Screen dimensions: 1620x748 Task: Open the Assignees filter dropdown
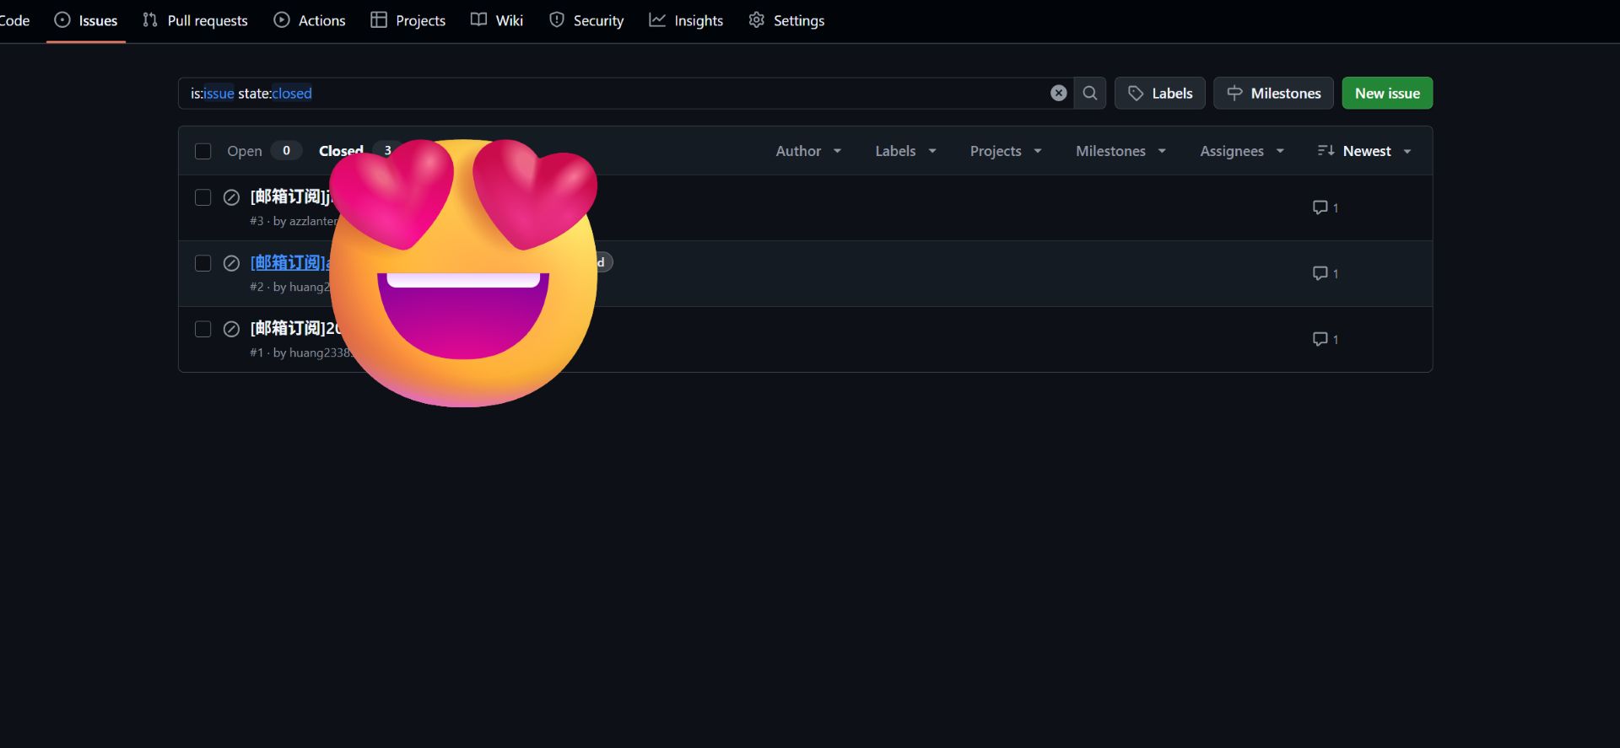coord(1241,151)
